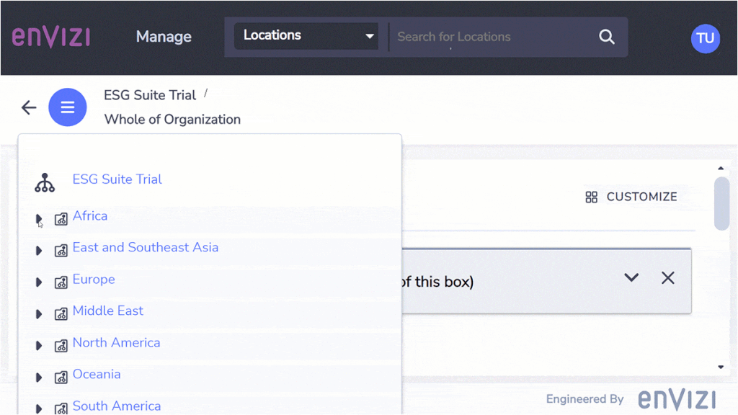Expand the Middle East tree node
Viewport: 738px width, 415px height.
[39, 314]
